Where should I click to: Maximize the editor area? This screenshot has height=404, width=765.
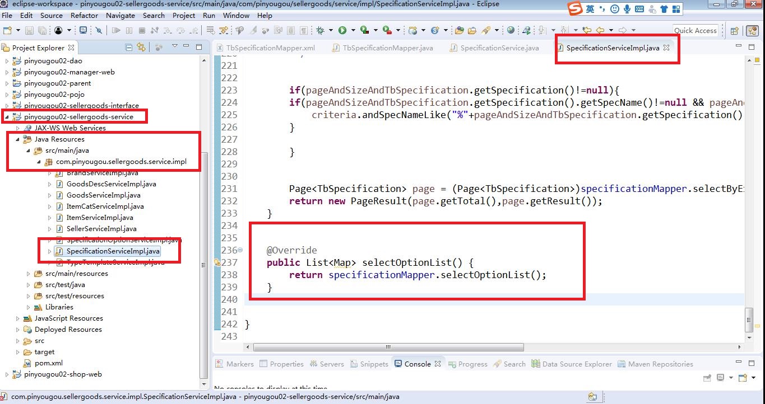point(752,46)
